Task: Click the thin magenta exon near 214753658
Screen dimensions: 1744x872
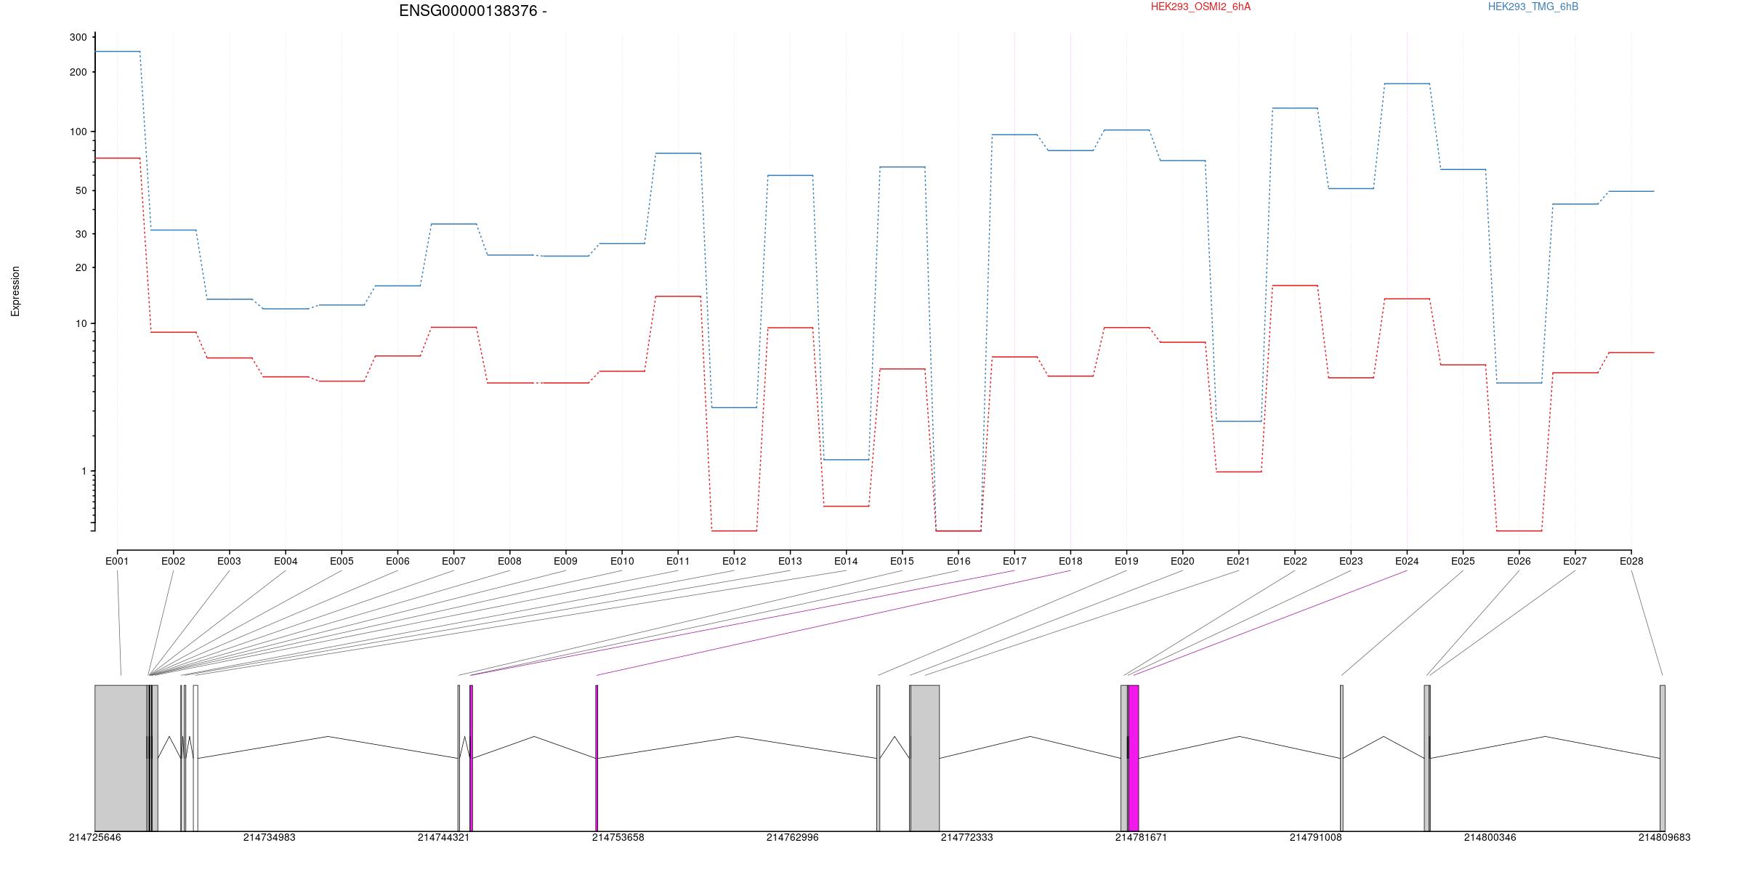Action: click(597, 758)
